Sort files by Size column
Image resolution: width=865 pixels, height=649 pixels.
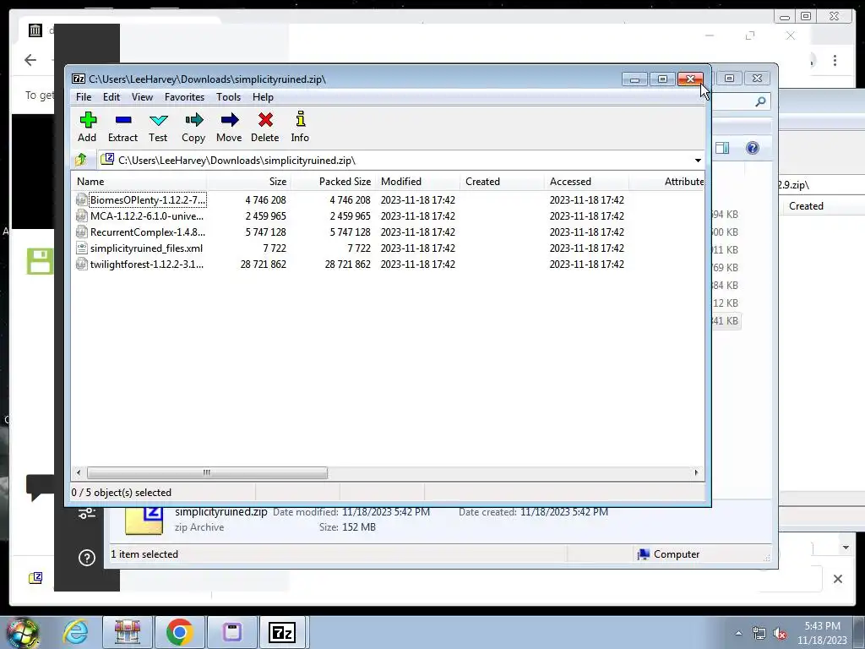[249, 182]
